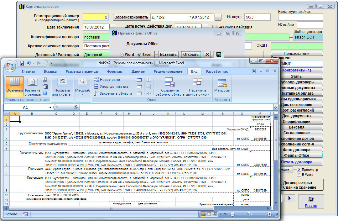Click the blue play arrow button

coord(289,198)
